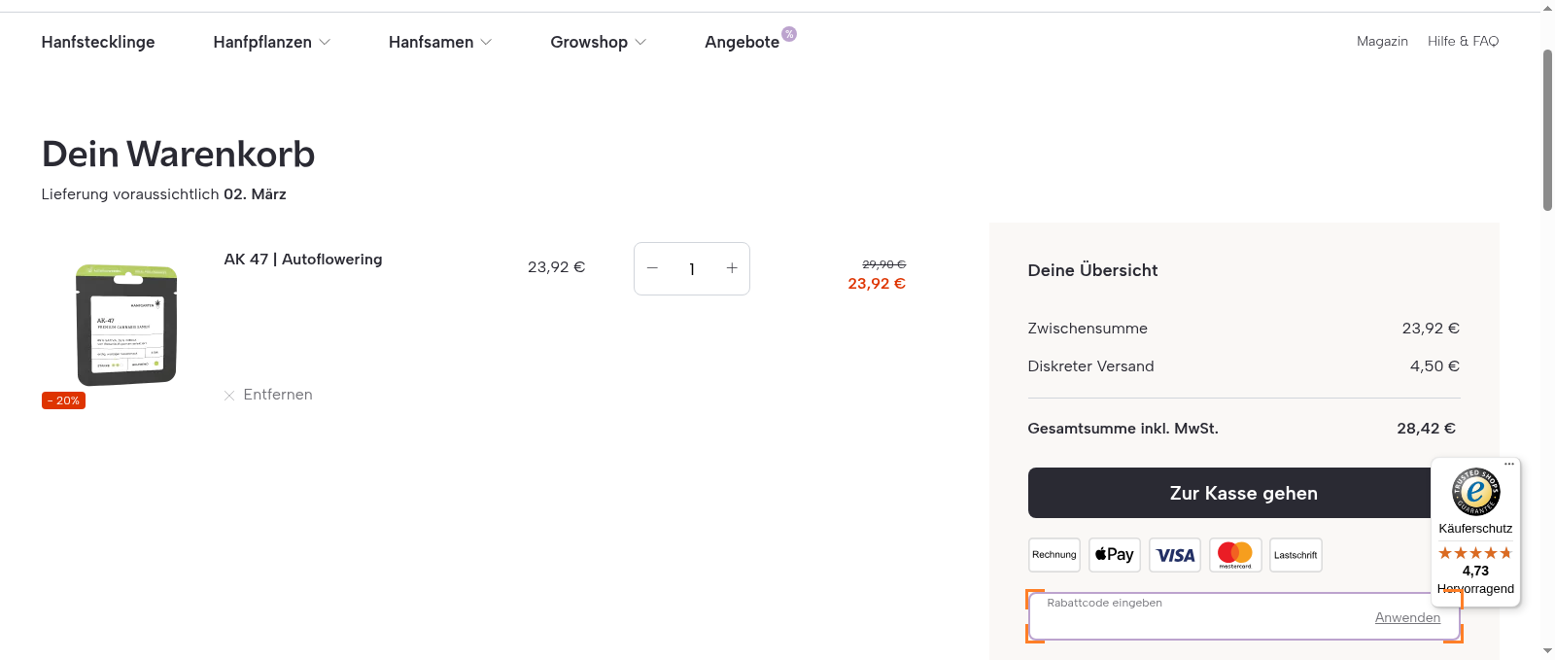Expand the Hanfpflanzen dropdown chevron
1555x660 pixels.
coord(325,42)
